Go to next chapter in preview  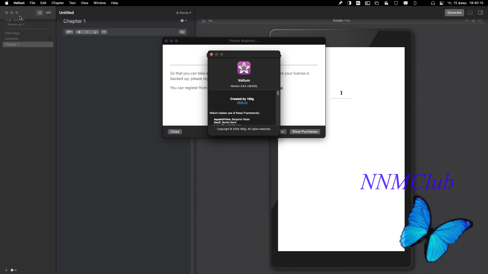pos(479,21)
